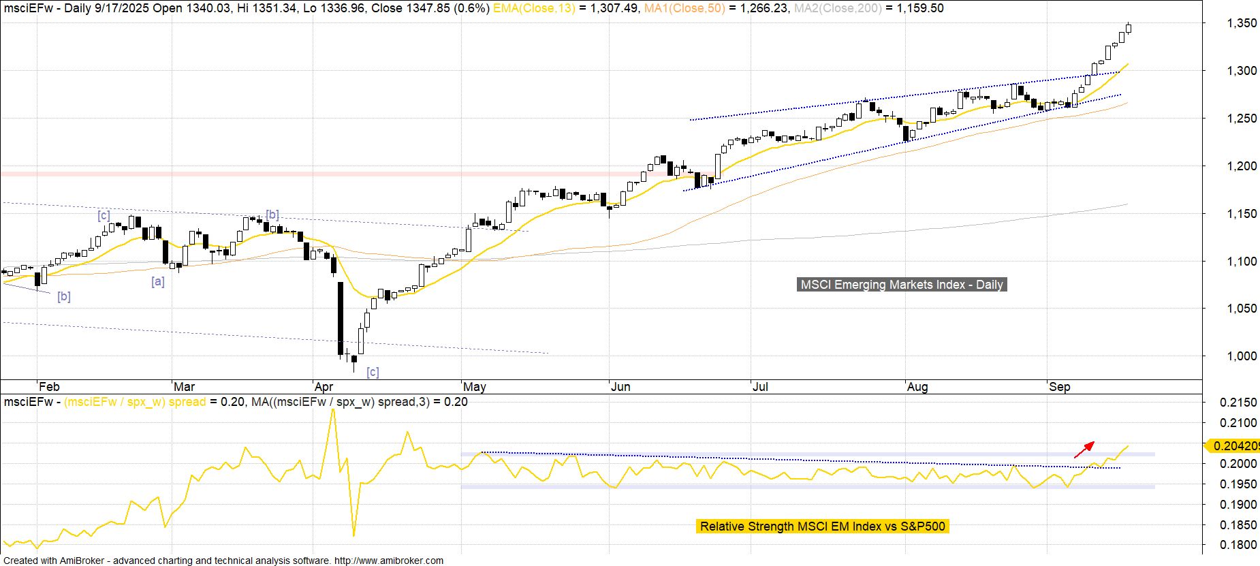Image resolution: width=1260 pixels, height=566 pixels.
Task: Click the [c] wave label at the February peak
Action: [104, 216]
